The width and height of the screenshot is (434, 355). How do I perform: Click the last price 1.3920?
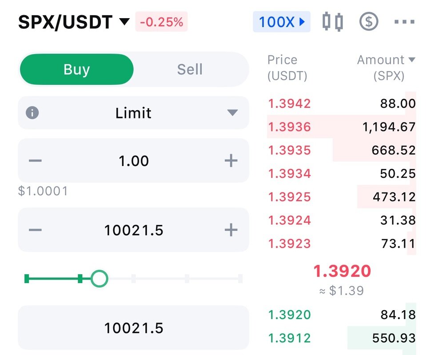pyautogui.click(x=342, y=271)
